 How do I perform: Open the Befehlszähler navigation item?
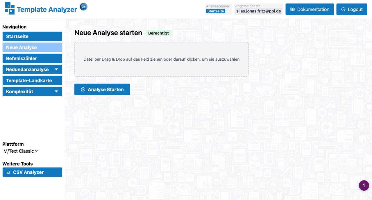pyautogui.click(x=32, y=58)
